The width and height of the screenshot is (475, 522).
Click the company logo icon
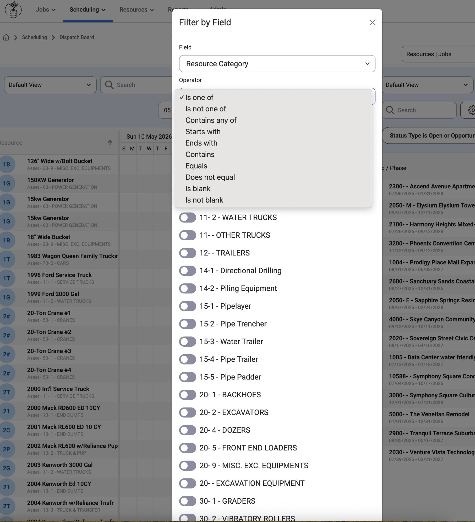(x=13, y=10)
